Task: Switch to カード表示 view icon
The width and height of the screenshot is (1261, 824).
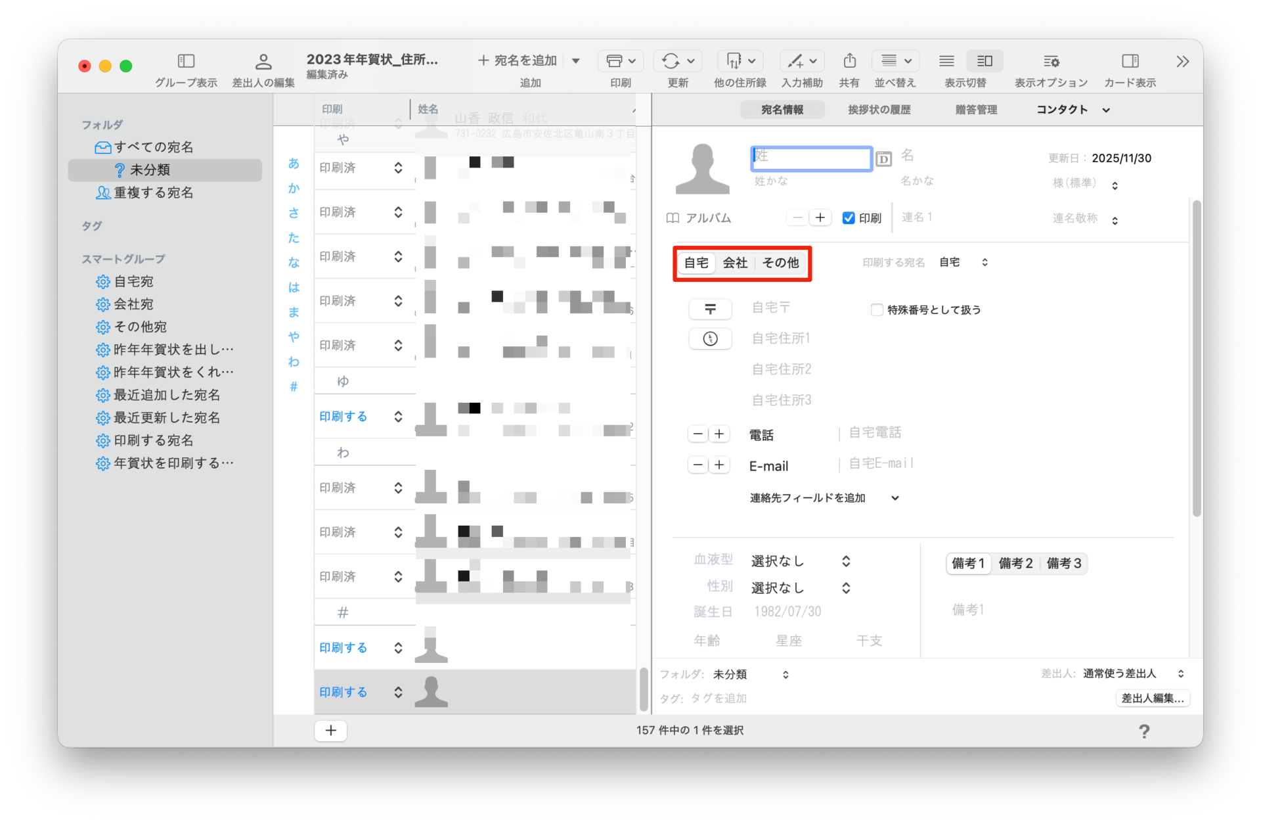Action: (x=1130, y=61)
